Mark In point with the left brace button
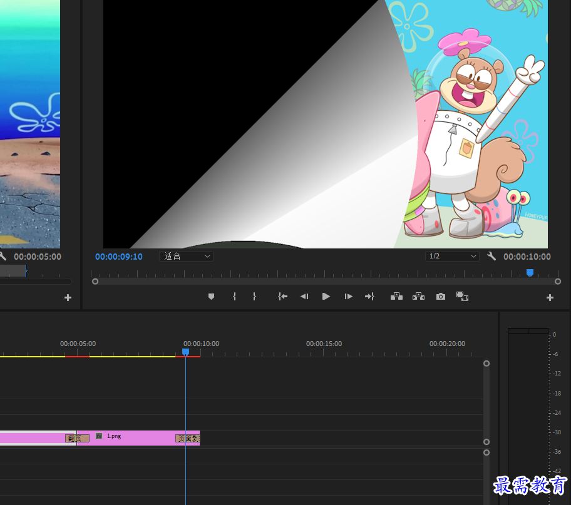Image resolution: width=571 pixels, height=505 pixels. [x=234, y=297]
